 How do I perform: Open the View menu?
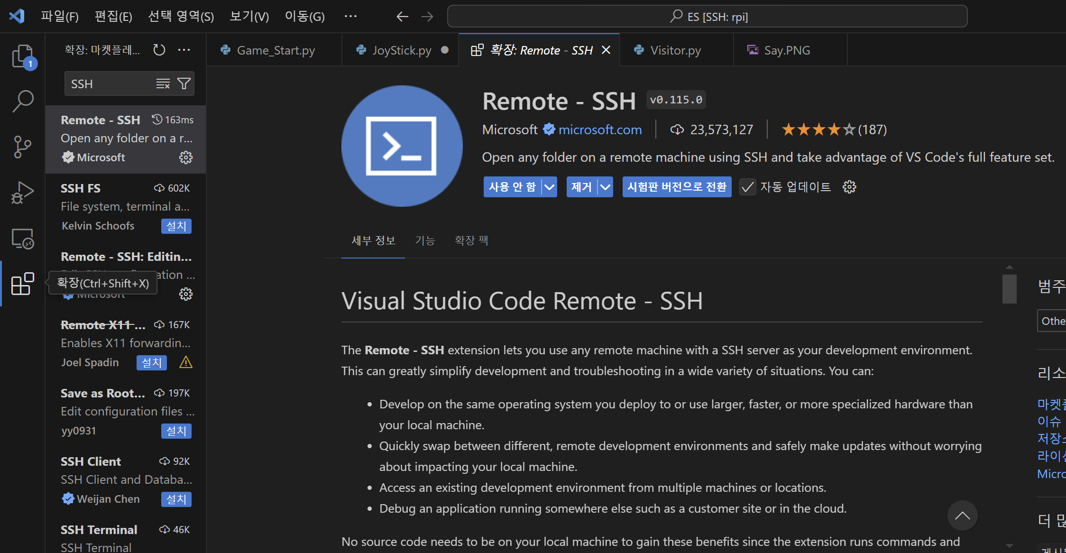point(249,17)
